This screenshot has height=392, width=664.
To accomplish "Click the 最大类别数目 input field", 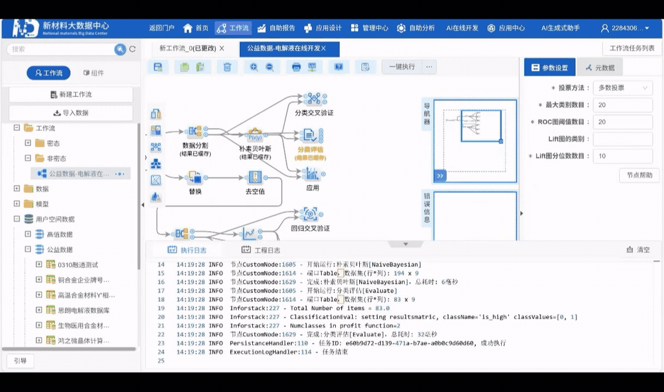I will (x=622, y=105).
